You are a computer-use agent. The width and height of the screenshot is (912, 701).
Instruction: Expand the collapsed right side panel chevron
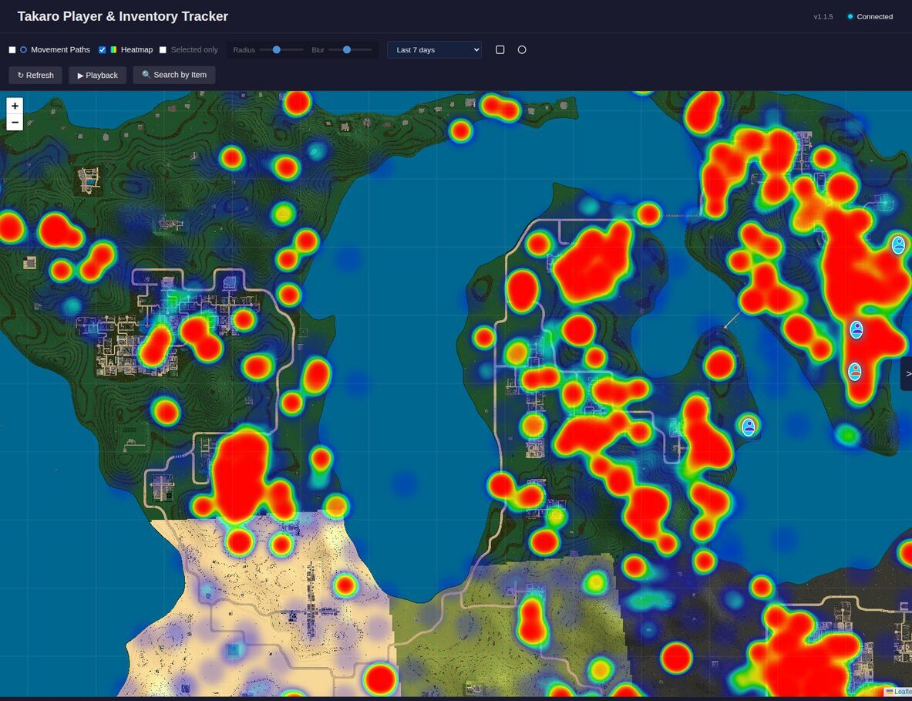908,374
